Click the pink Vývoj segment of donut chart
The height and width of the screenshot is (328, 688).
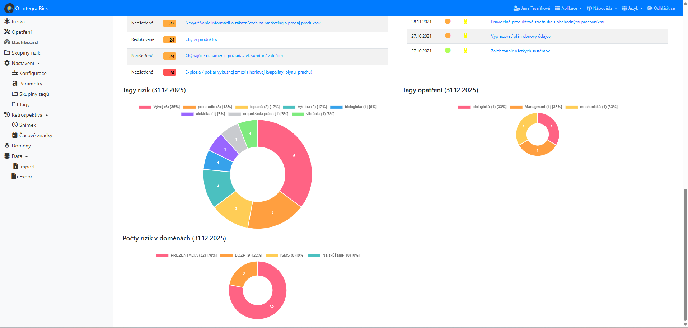[x=296, y=161]
